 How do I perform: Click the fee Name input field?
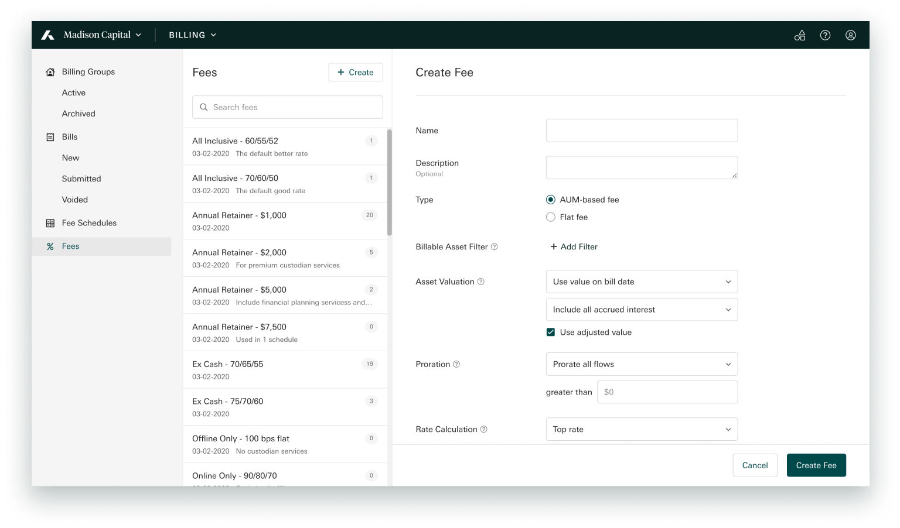click(x=642, y=130)
